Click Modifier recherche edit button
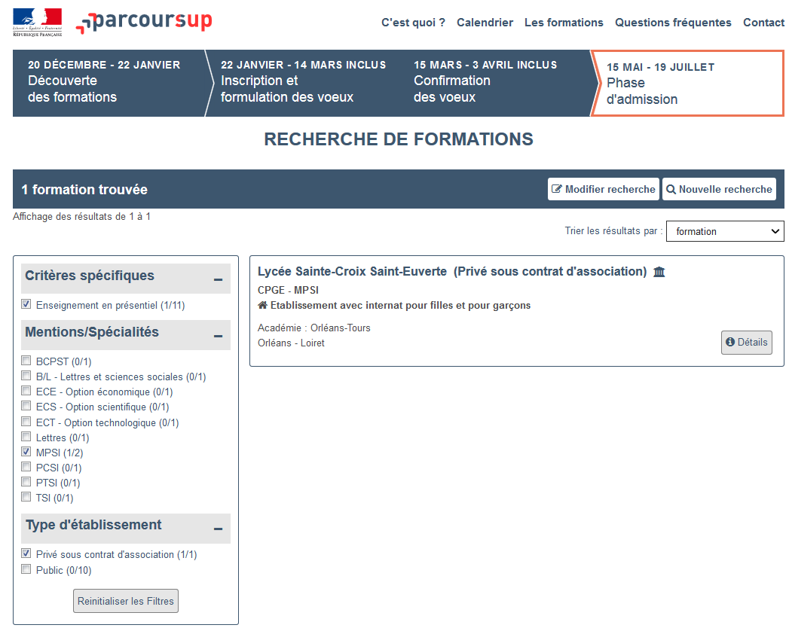789x628 pixels. point(603,189)
